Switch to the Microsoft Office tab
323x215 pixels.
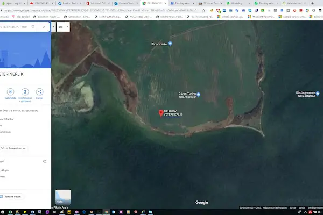(x=98, y=3)
